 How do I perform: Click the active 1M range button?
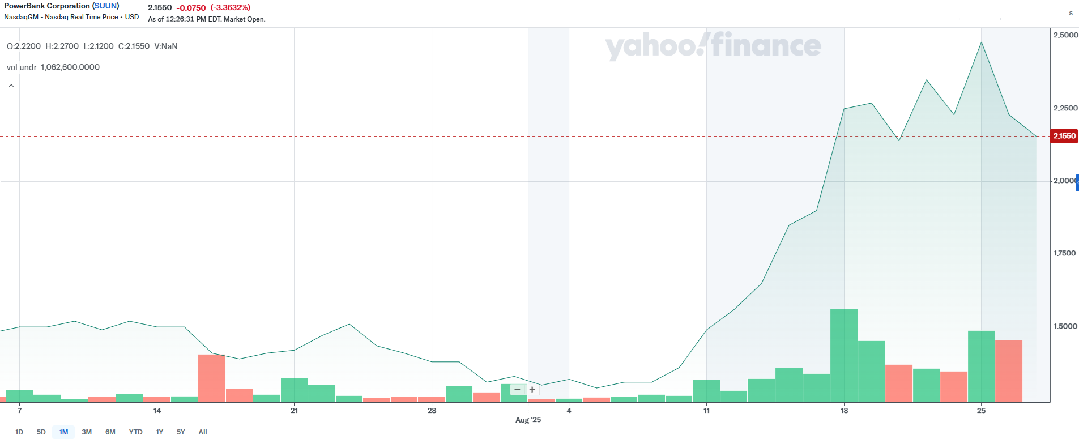coord(63,432)
